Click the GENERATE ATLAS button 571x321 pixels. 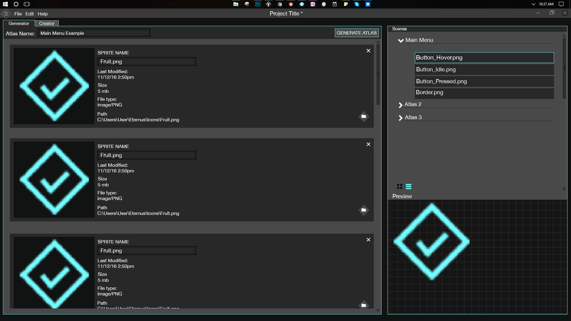point(357,33)
